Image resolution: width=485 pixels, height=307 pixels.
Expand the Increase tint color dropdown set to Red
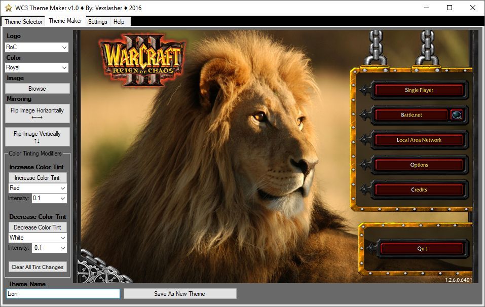pos(38,188)
